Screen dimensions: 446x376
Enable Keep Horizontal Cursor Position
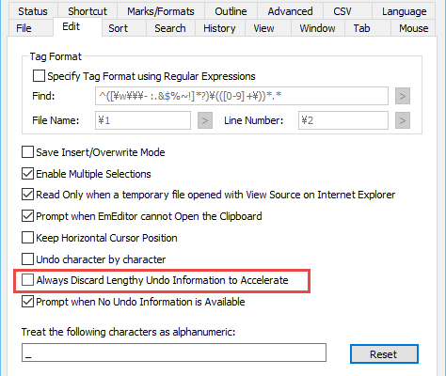point(27,238)
